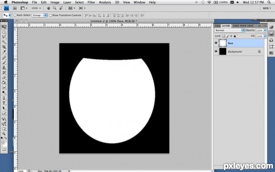Click the face layer thumbnail

[223, 43]
